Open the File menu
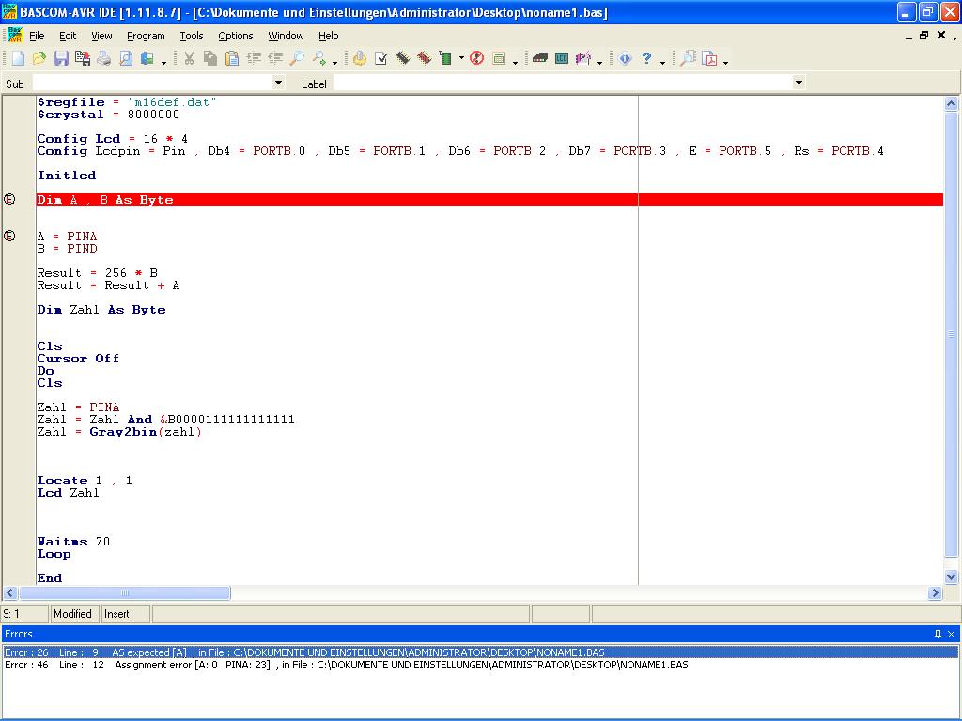 click(x=37, y=36)
